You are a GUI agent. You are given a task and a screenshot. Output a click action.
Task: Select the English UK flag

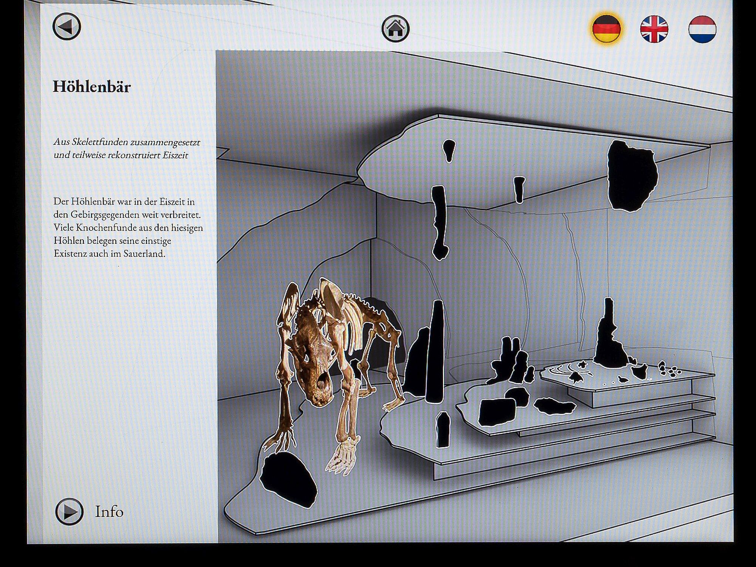654,29
